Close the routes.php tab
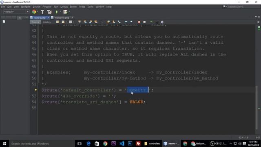Image resolution: width=261 pixels, height=147 pixels. pos(49,18)
